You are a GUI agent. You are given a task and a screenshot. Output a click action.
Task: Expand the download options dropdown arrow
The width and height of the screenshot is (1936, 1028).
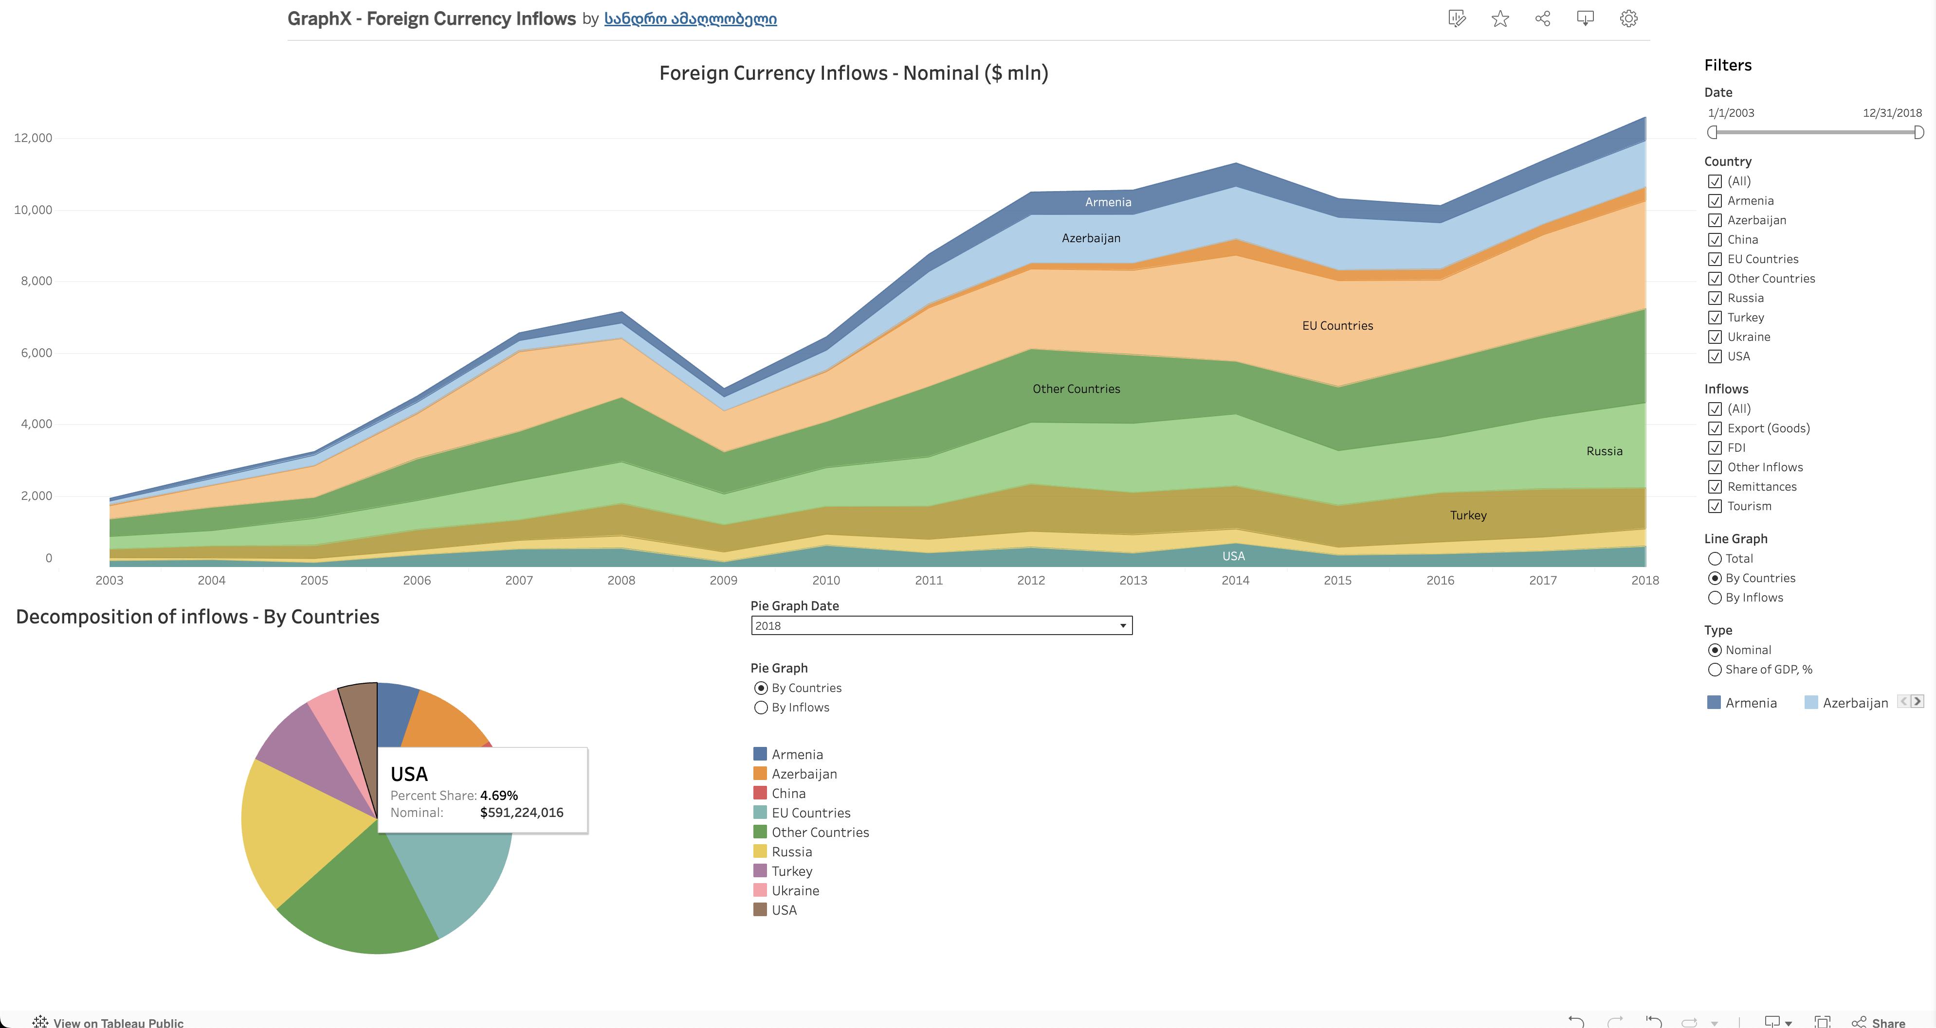(x=1789, y=1023)
